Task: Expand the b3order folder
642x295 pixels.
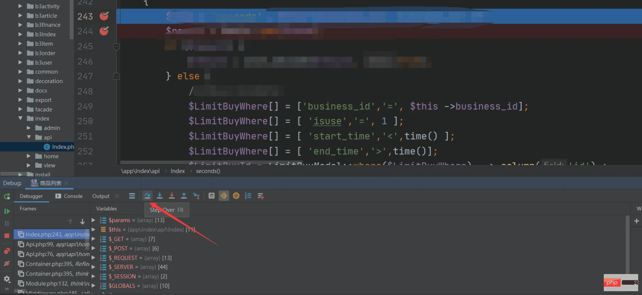Action: (x=20, y=53)
